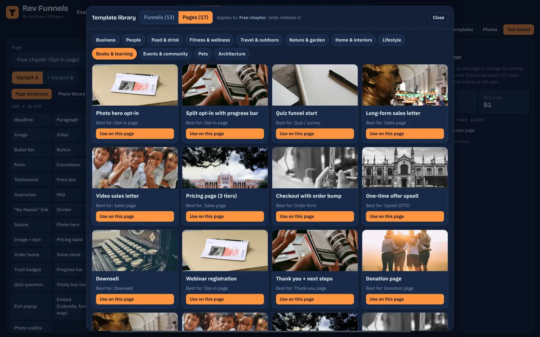Image resolution: width=540 pixels, height=337 pixels.
Task: Select the Downsell typewriter thumbnail
Action: 135,250
